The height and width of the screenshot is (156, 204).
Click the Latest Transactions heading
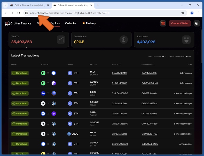[x=25, y=56]
